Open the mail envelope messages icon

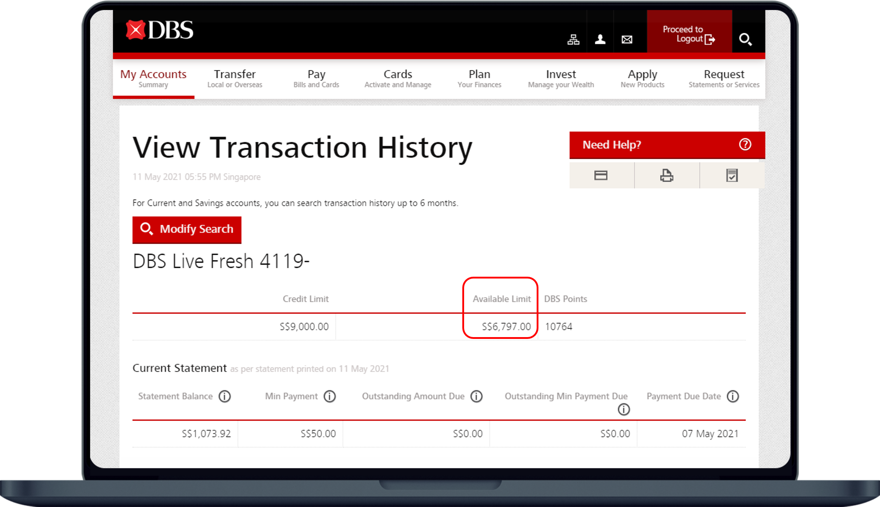pos(627,40)
